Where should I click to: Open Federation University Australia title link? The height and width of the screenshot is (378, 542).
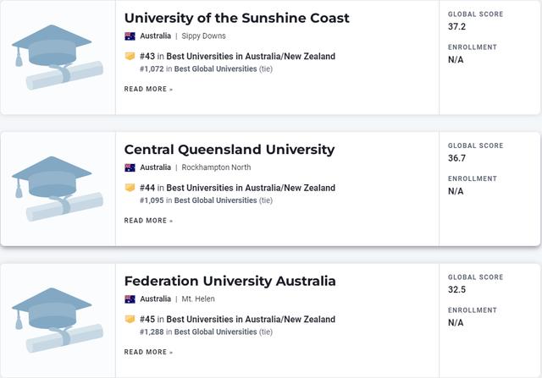[x=230, y=281]
